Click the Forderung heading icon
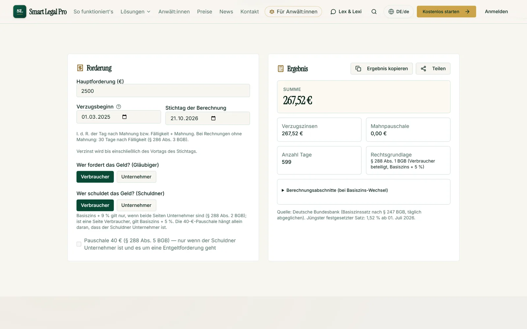The width and height of the screenshot is (527, 329). click(80, 68)
